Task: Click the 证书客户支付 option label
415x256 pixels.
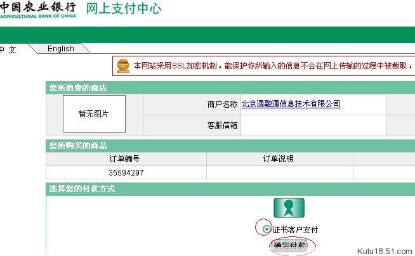Action: (295, 230)
